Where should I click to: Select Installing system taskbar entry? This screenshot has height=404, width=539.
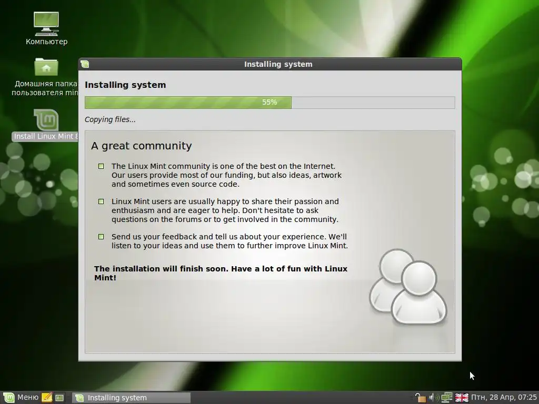pos(132,398)
